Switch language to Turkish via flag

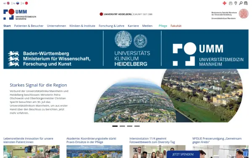coord(26,3)
